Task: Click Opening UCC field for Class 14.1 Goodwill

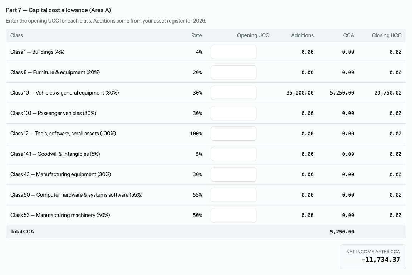Action: point(233,154)
